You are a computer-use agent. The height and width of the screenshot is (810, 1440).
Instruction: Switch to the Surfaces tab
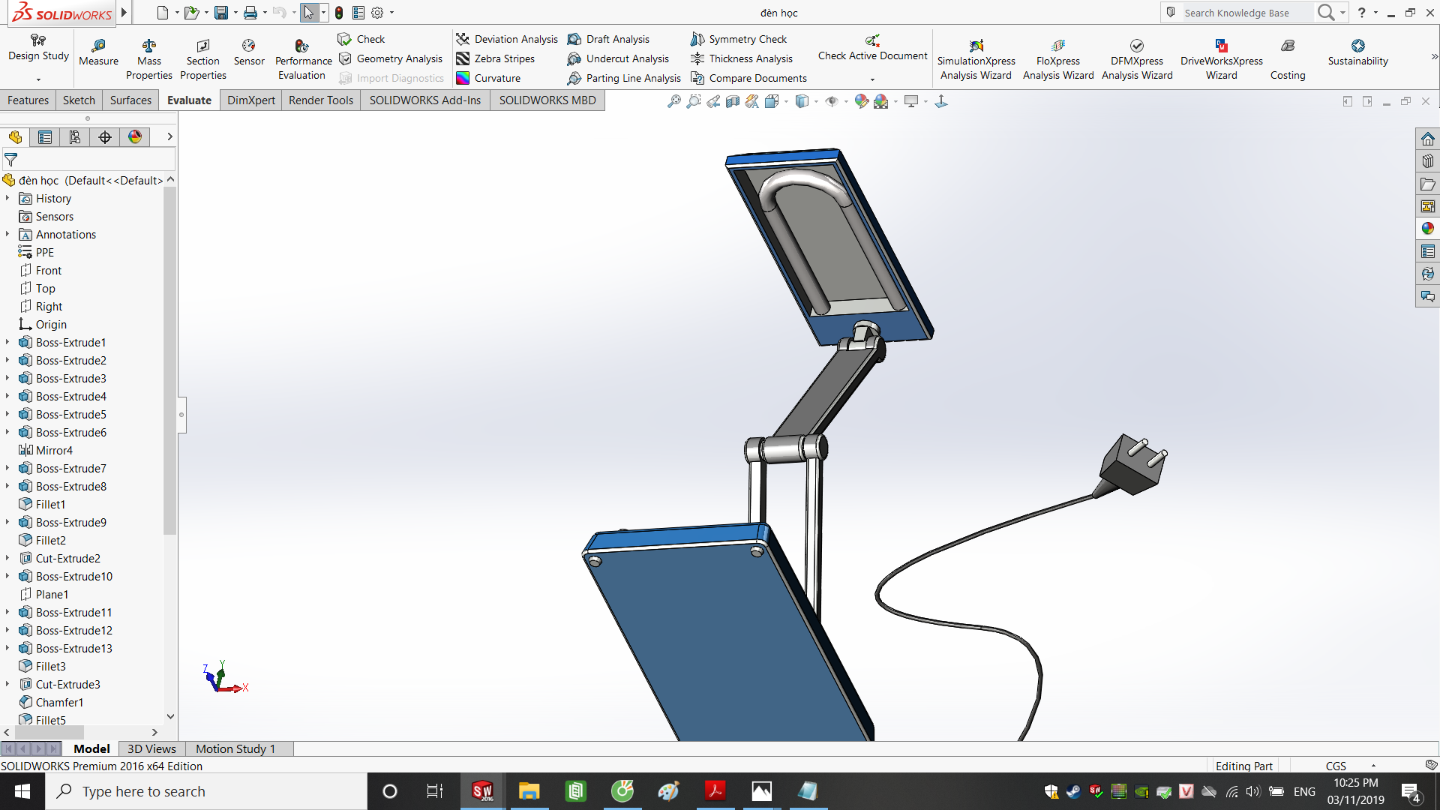[130, 100]
